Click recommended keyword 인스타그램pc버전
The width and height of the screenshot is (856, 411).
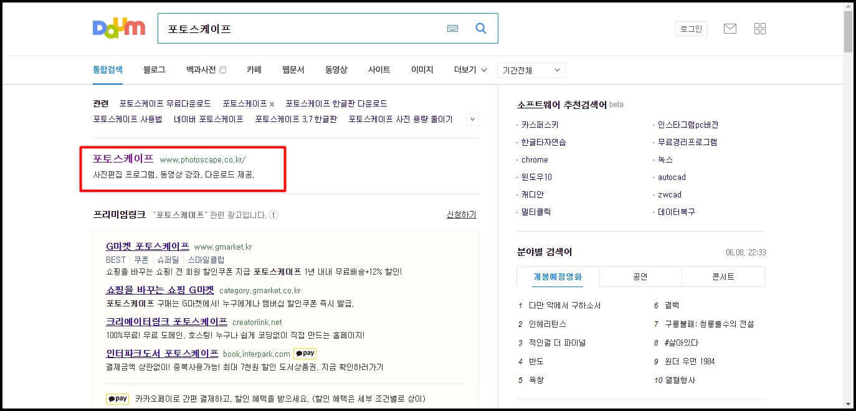(688, 125)
